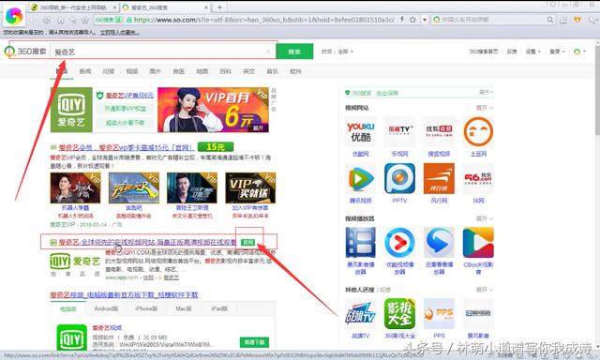Open 爱奇艺 official site result link
Screen dimensions: 600x360
pyautogui.click(x=148, y=242)
